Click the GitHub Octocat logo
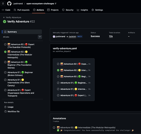The width and height of the screenshot is (141, 134). (9, 3)
